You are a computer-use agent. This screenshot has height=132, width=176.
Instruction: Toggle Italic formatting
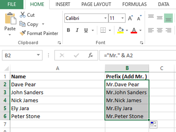77,31
